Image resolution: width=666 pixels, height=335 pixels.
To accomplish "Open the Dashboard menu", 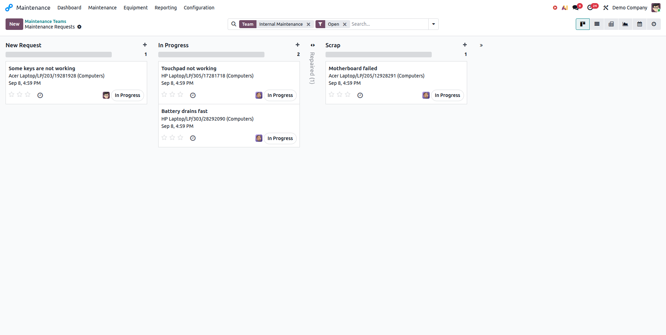I will [x=69, y=8].
